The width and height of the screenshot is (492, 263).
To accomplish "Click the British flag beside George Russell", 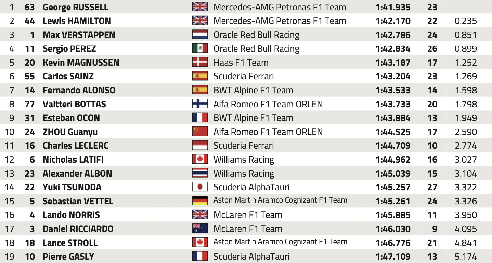I will point(200,7).
